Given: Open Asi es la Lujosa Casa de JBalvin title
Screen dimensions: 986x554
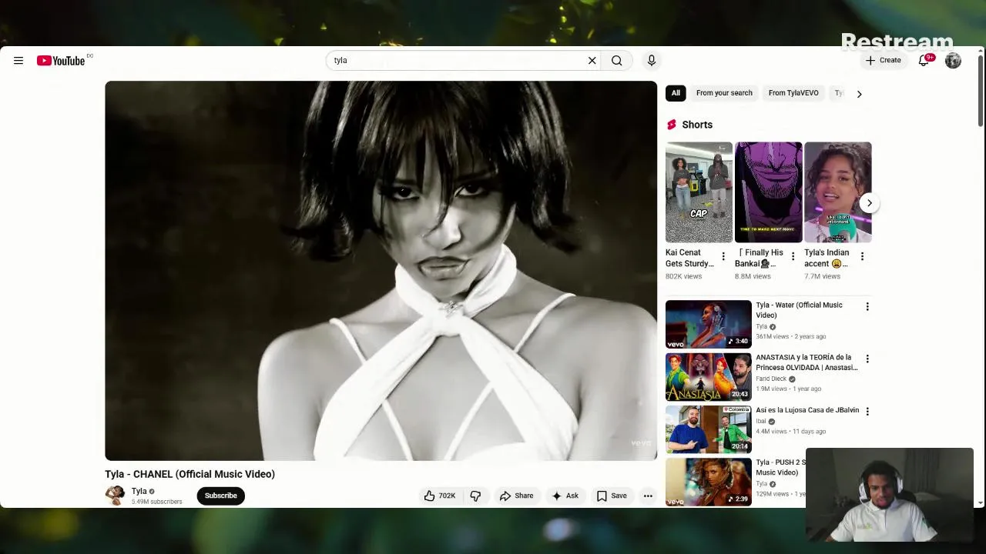Looking at the screenshot, I should pos(807,410).
